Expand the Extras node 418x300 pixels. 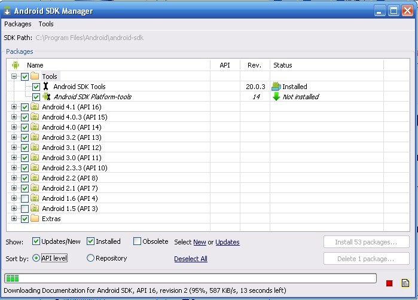coord(14,219)
